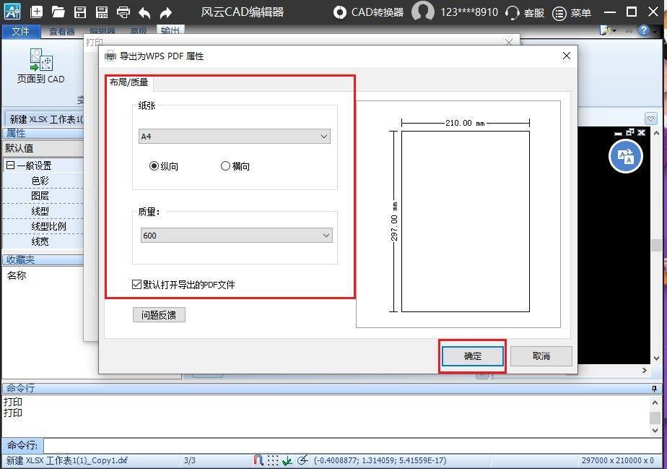Screen dimensions: 667x469
Task: Open a file using the folder icon
Action: pos(58,12)
